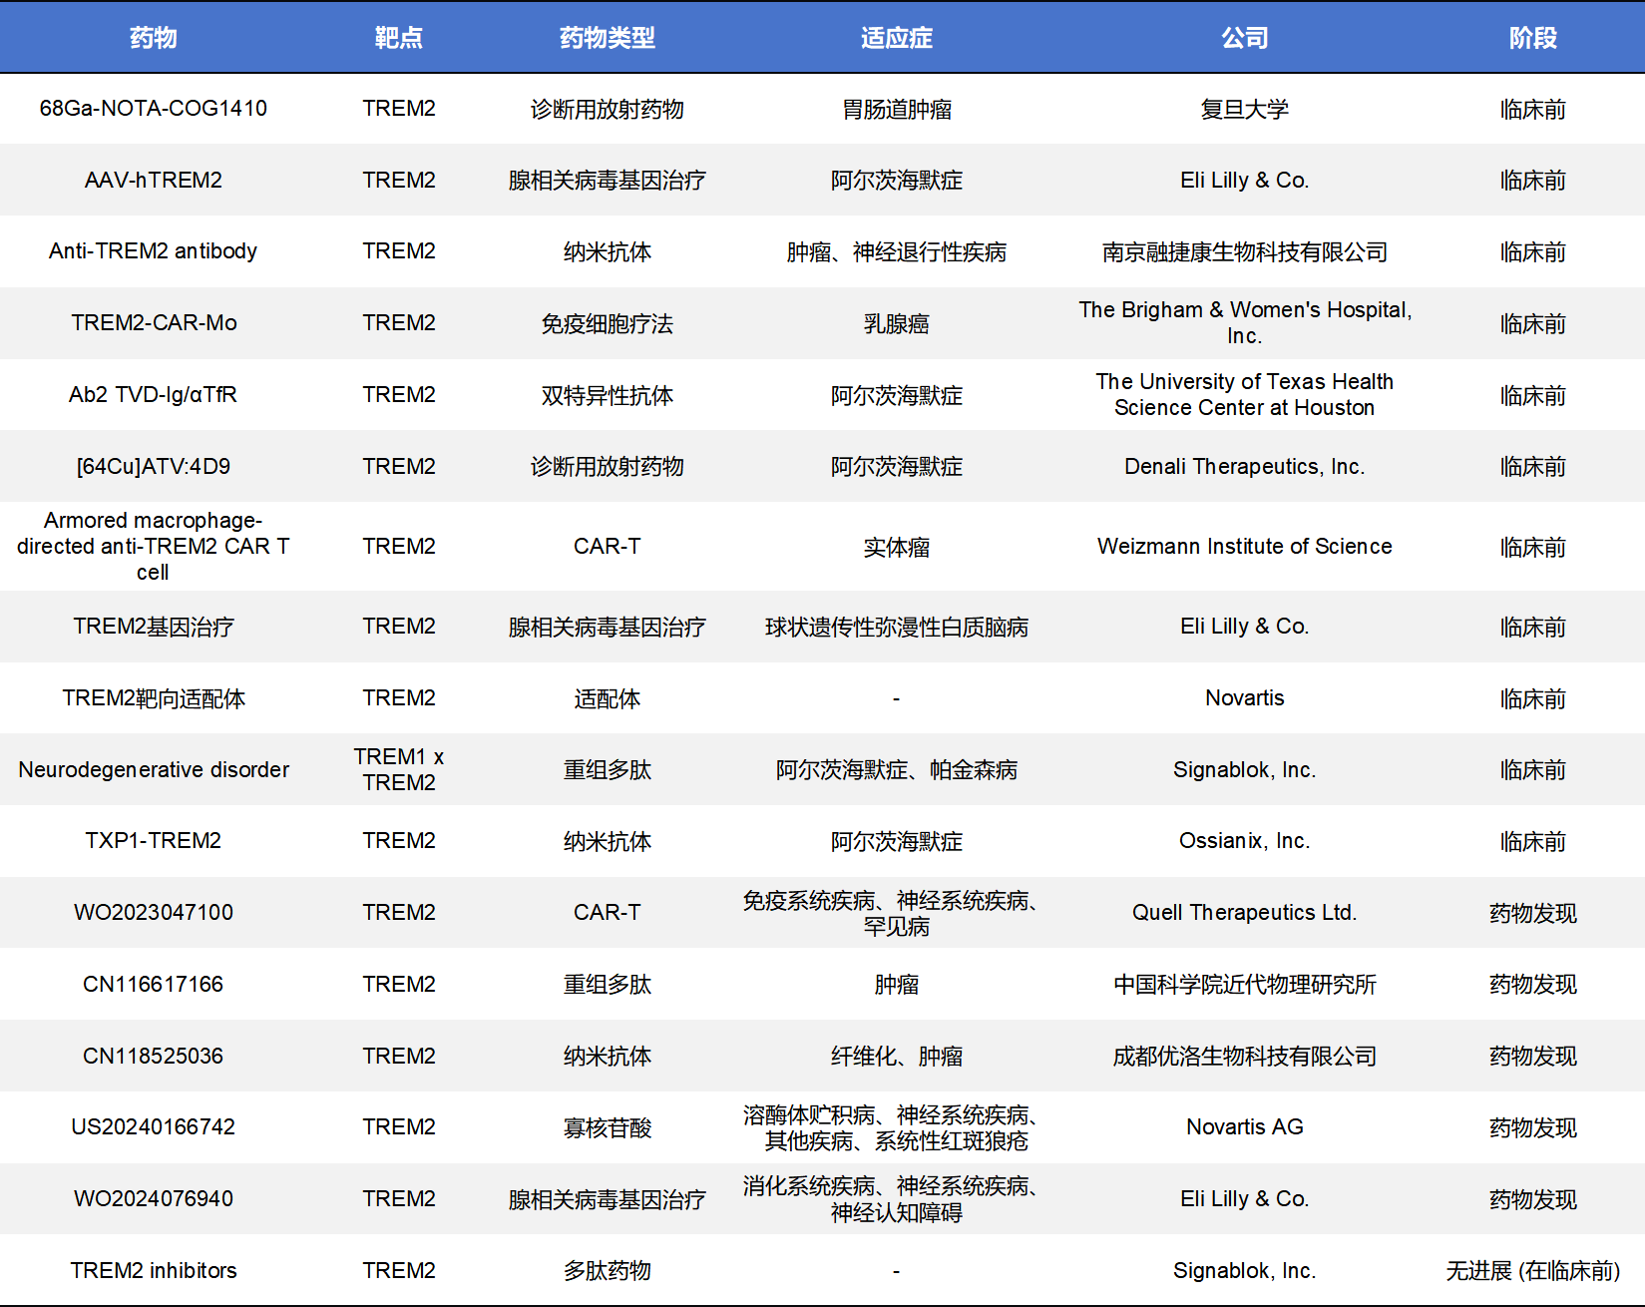Select the Weizmann Institute of Science cell
The width and height of the screenshot is (1645, 1307).
click(1244, 547)
